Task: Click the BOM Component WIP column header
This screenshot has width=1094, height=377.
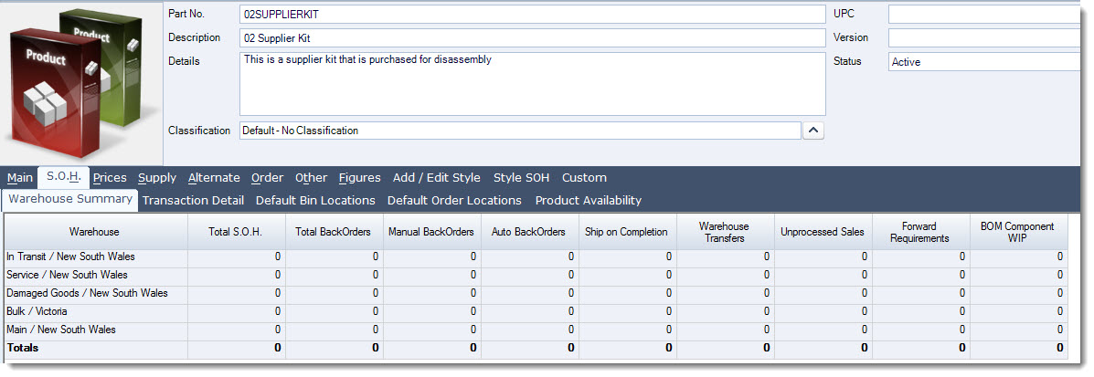Action: (1018, 232)
